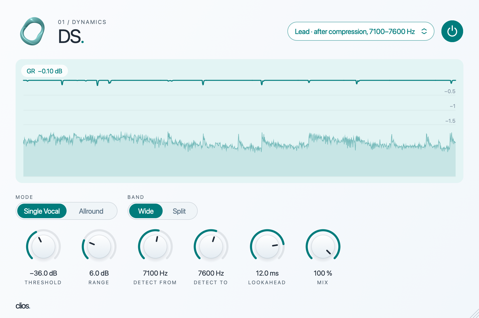The height and width of the screenshot is (318, 479).
Task: Click the 12.0 ms lookahead value
Action: click(x=267, y=273)
